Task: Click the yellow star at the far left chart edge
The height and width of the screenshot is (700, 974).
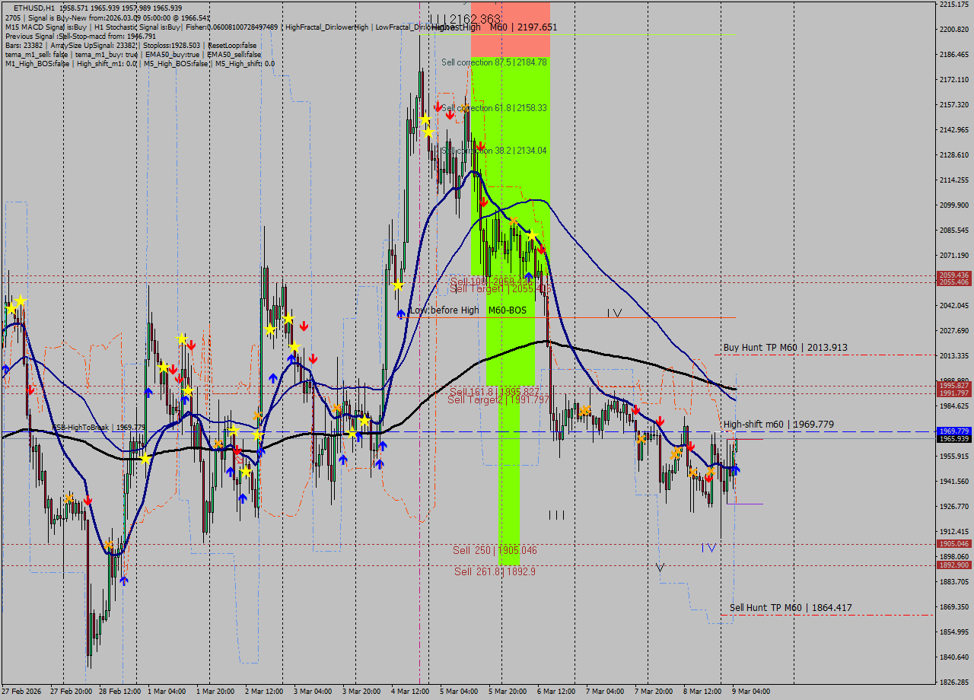Action: click(11, 307)
